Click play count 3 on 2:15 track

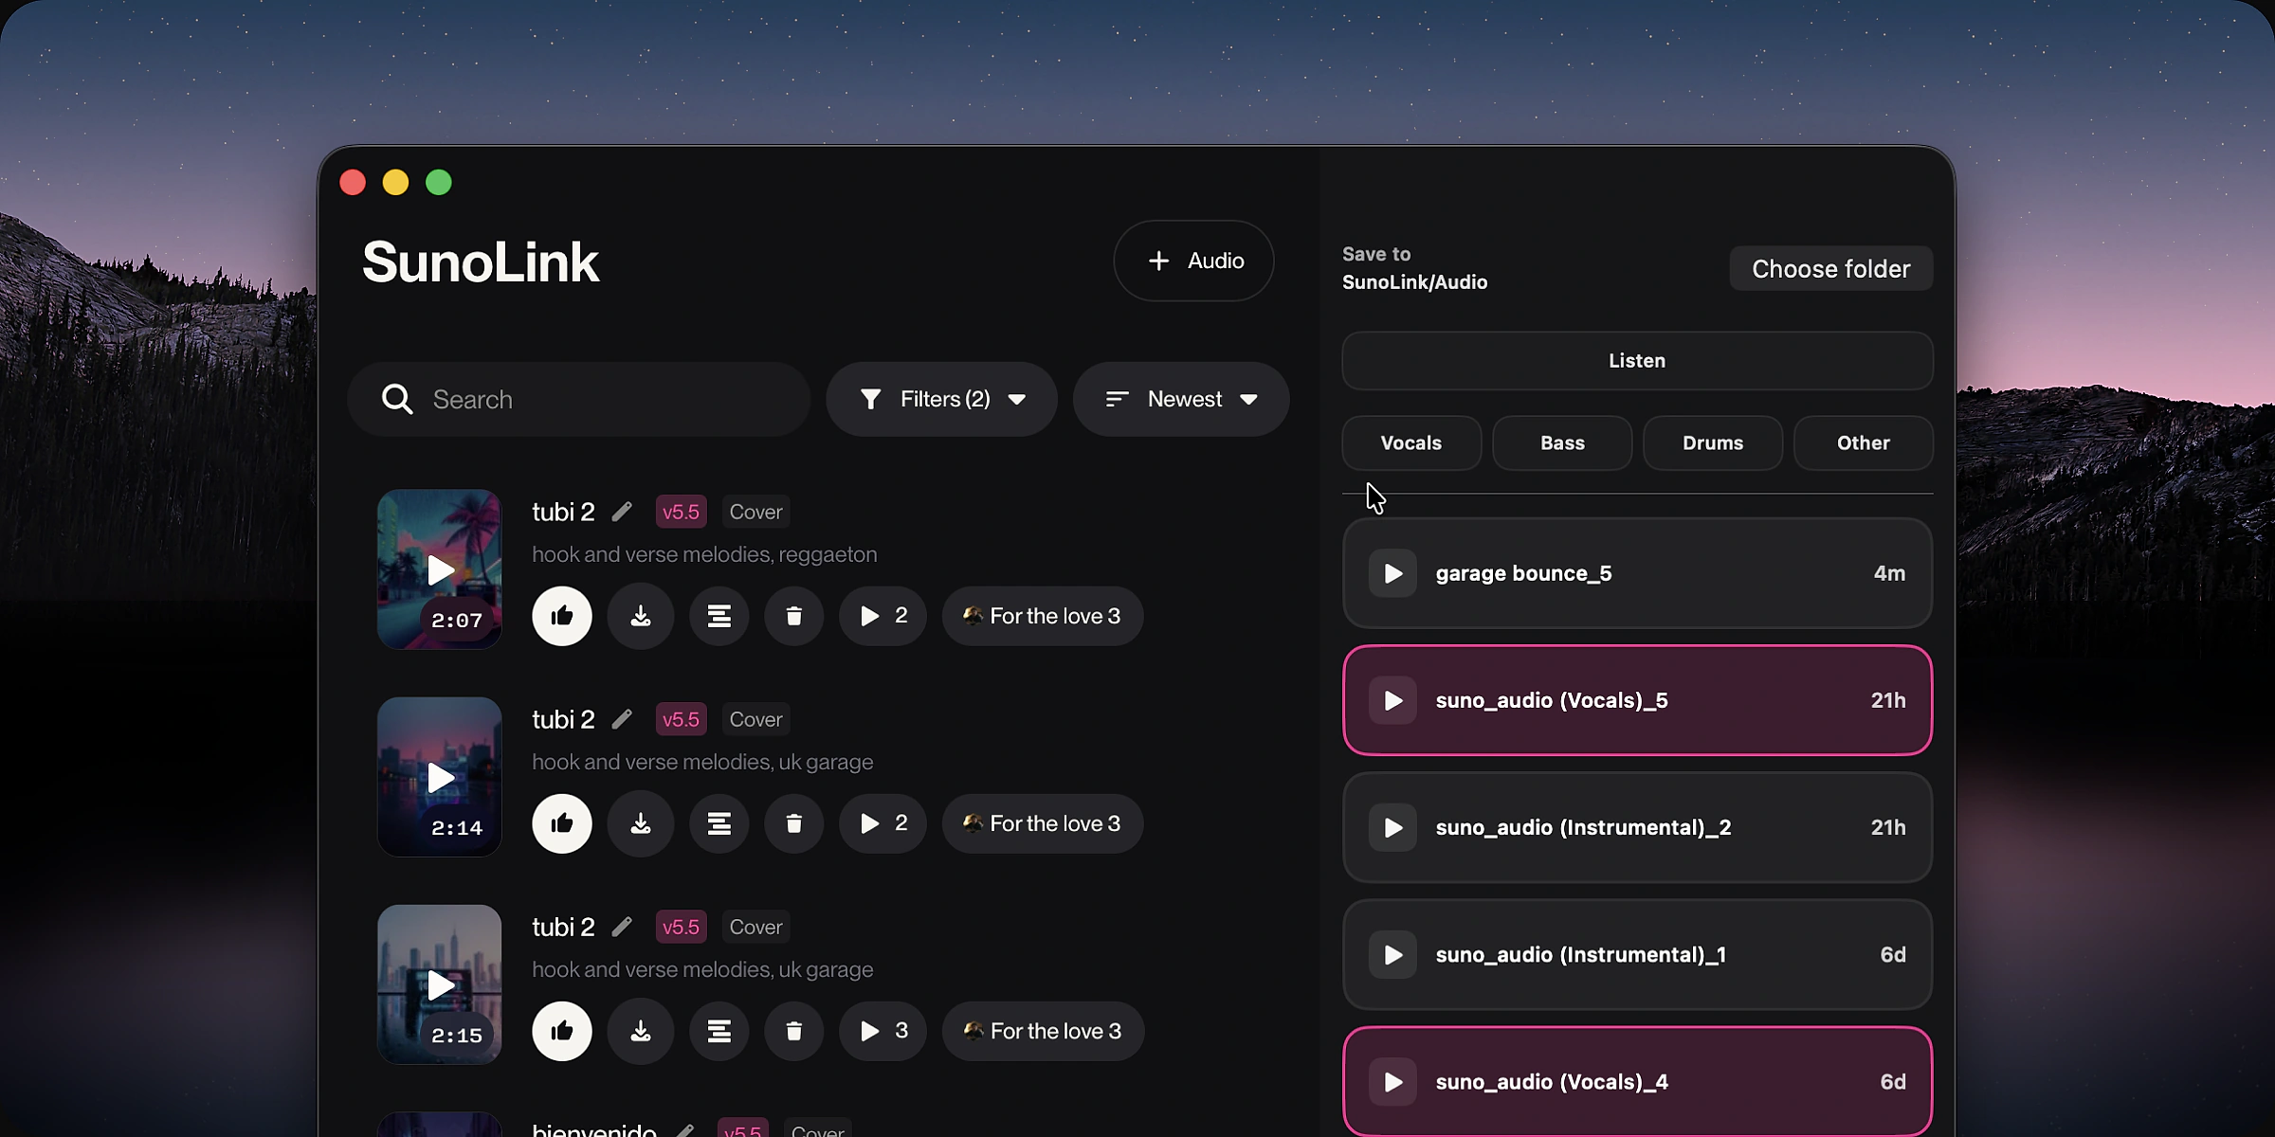[883, 1031]
